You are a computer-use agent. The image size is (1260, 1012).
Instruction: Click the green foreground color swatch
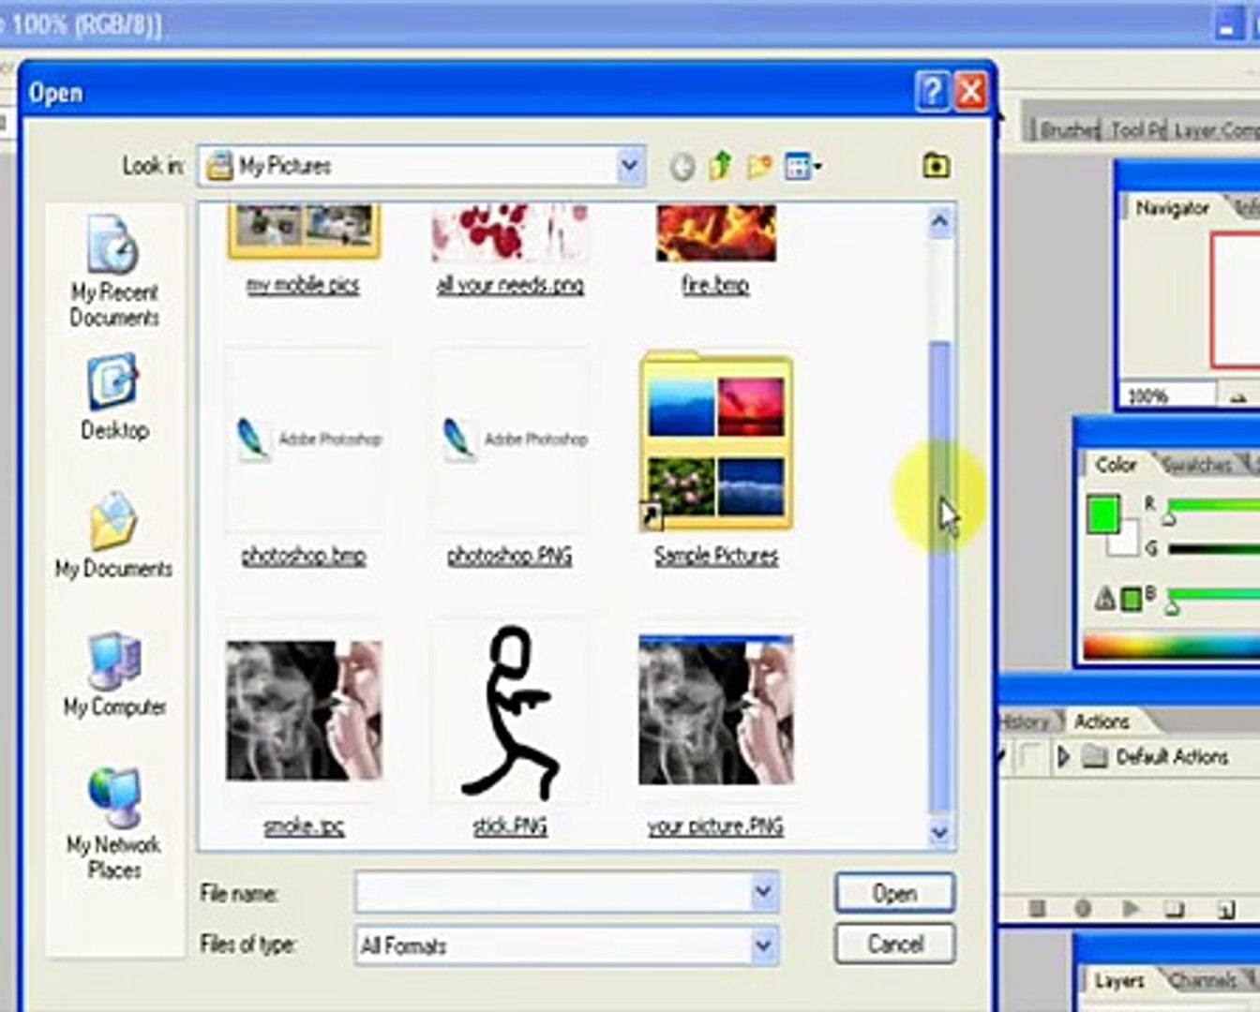[1103, 515]
